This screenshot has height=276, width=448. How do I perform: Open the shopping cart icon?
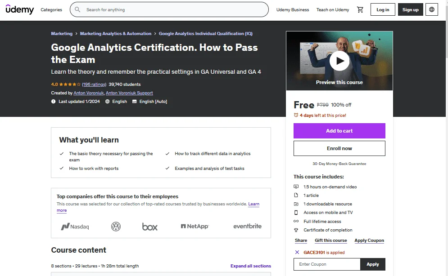(x=360, y=9)
